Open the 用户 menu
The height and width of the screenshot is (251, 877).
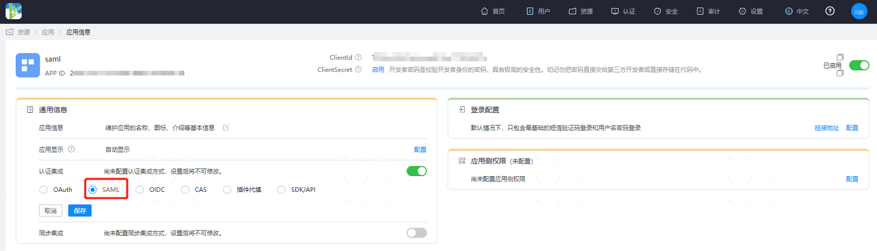pos(538,12)
